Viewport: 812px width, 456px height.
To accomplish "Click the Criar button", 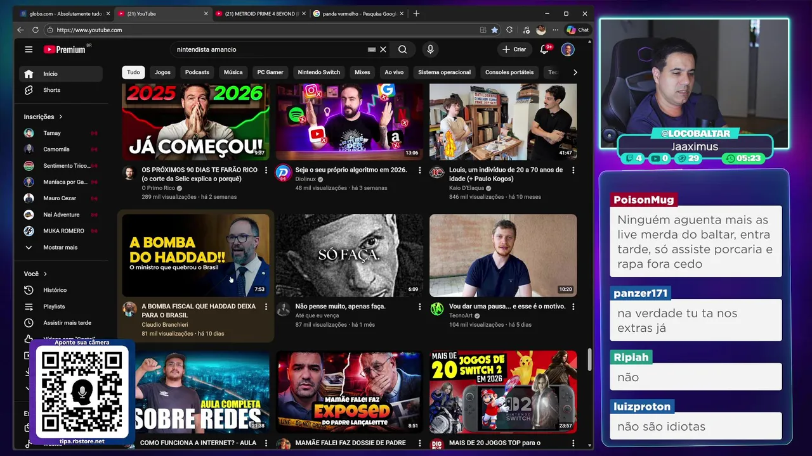I will [x=514, y=49].
